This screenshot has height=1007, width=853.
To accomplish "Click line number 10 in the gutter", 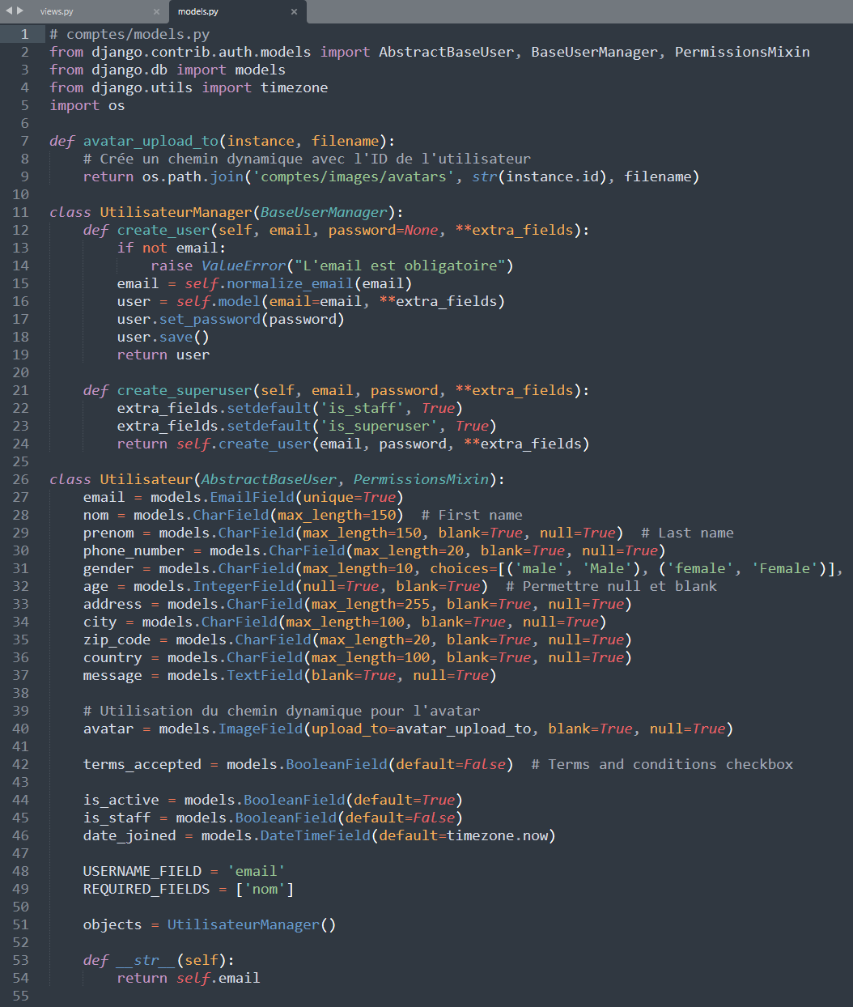I will click(20, 194).
